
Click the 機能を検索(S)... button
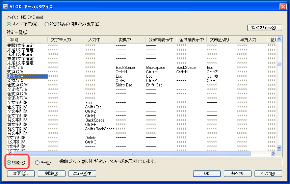[265, 28]
